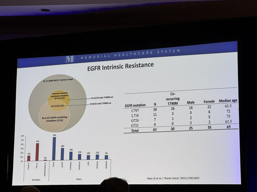Select the 'L718' row label
The image size is (257, 192).
[135, 116]
